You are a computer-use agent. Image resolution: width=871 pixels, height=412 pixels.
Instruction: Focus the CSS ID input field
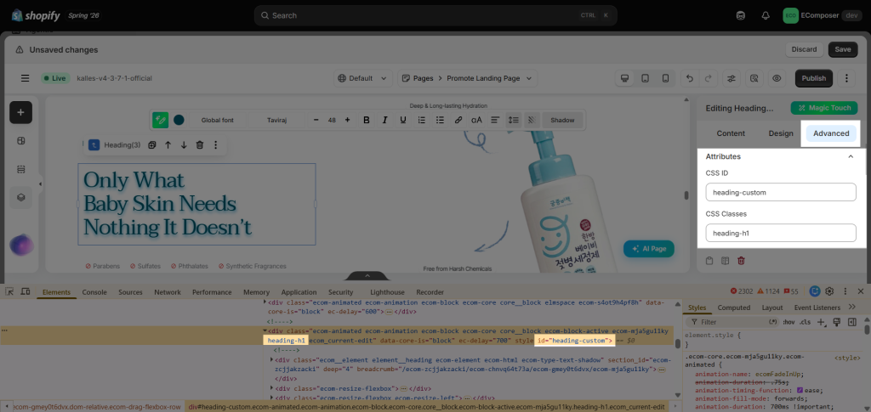781,193
